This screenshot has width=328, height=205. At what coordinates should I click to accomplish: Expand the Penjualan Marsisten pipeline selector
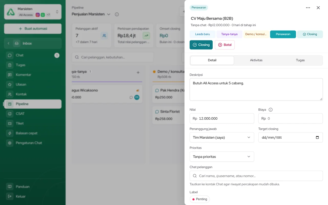coord(91,14)
